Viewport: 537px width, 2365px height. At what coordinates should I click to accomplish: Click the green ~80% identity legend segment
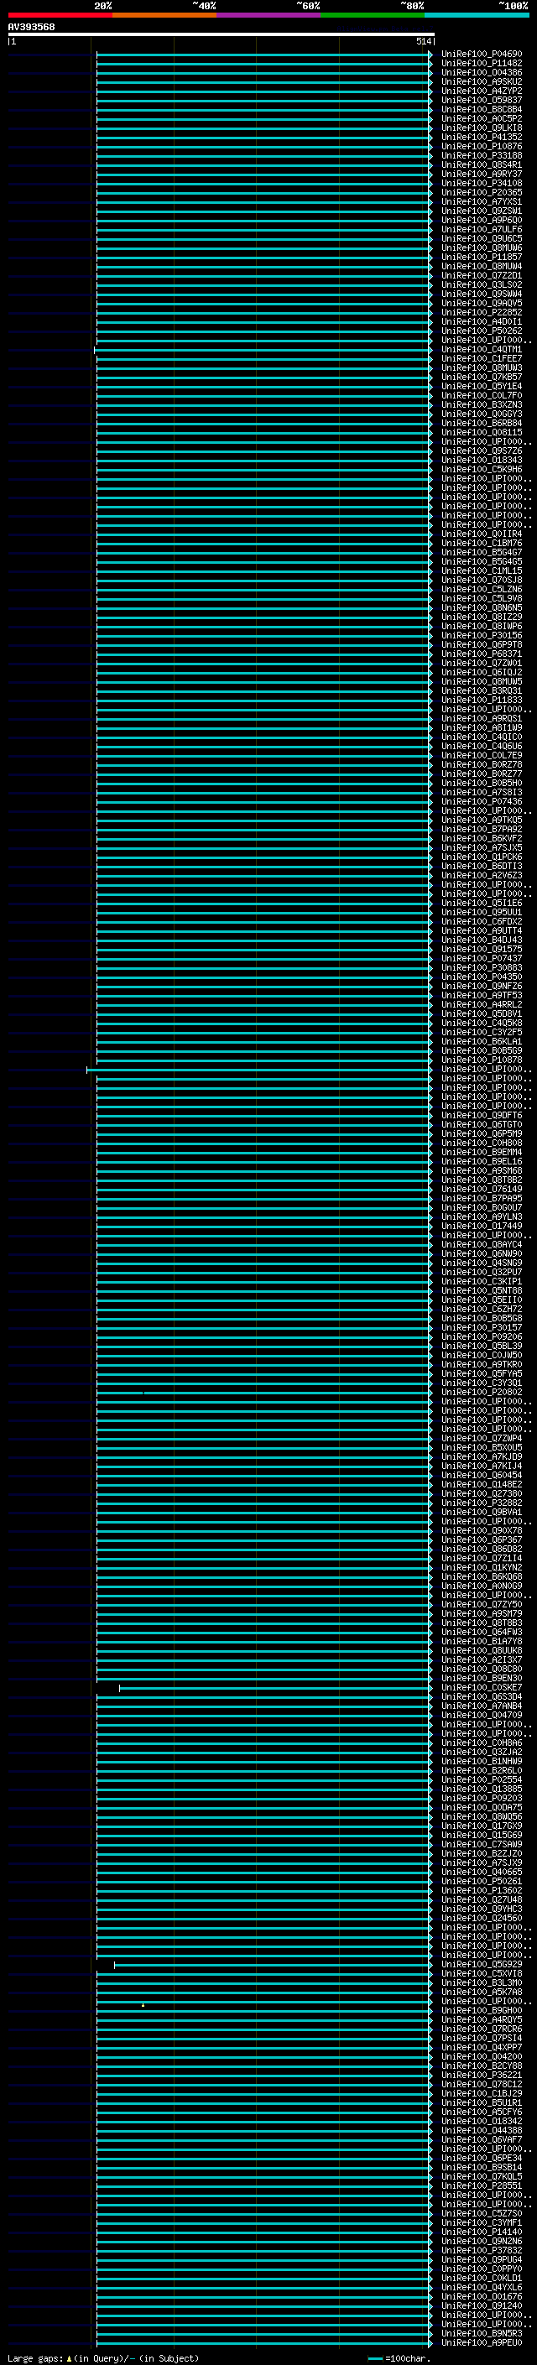pos(373,15)
